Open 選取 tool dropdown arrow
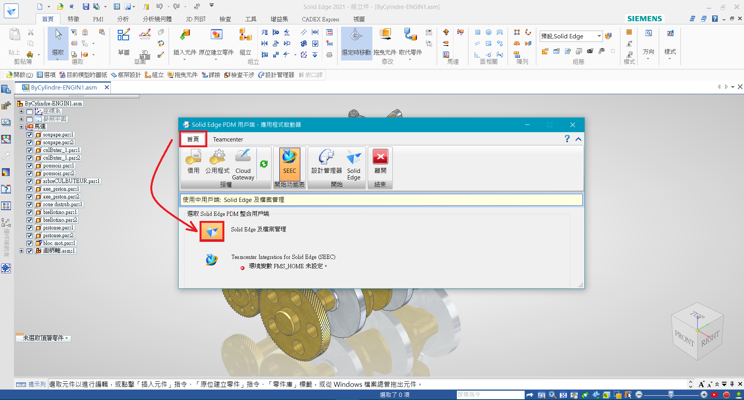The image size is (744, 400). tap(58, 60)
